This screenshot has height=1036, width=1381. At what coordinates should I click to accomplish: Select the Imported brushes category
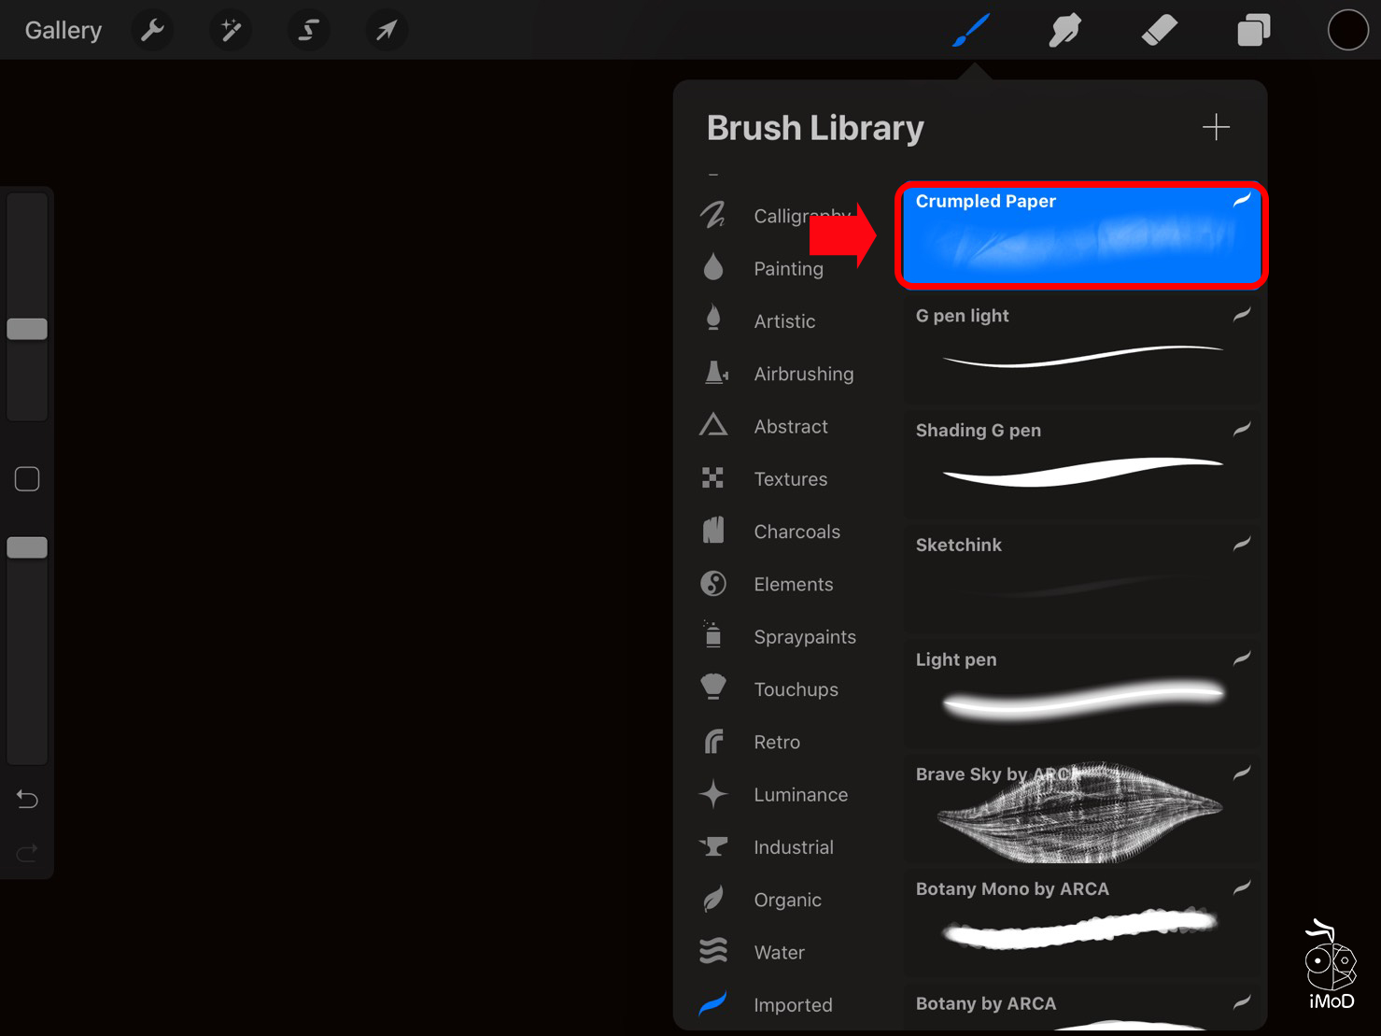pos(793,1004)
